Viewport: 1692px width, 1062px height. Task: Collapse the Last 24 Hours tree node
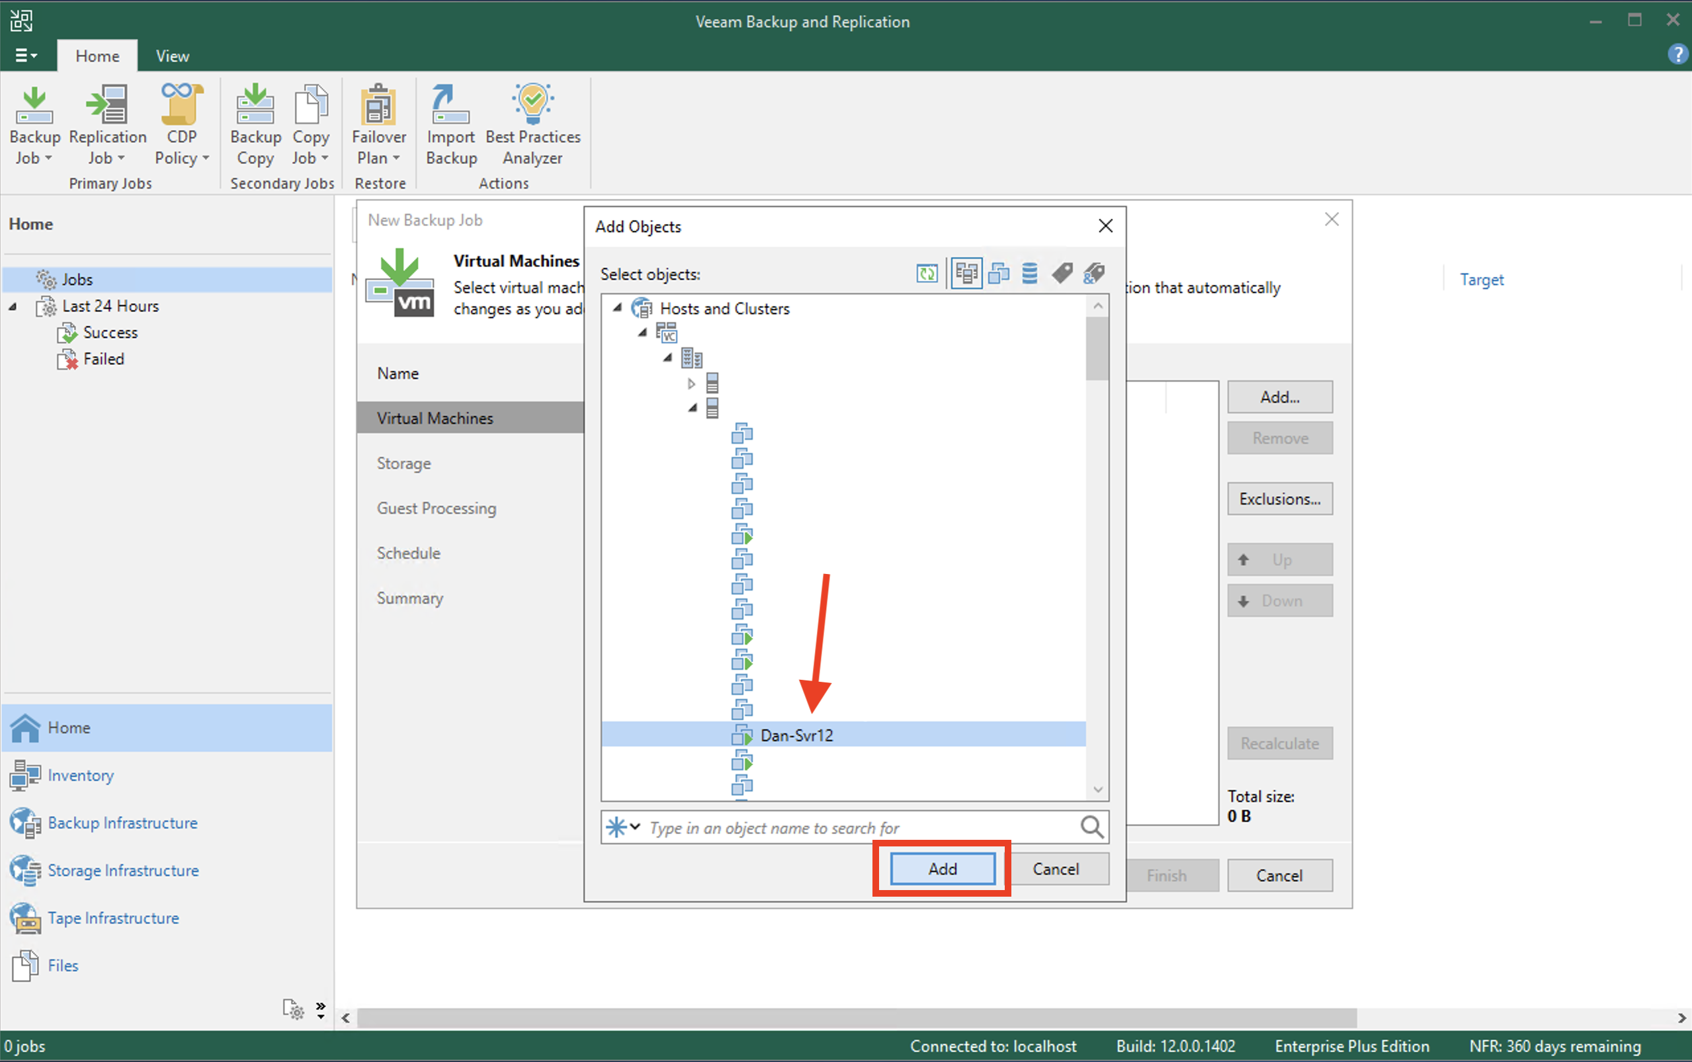[x=13, y=307]
